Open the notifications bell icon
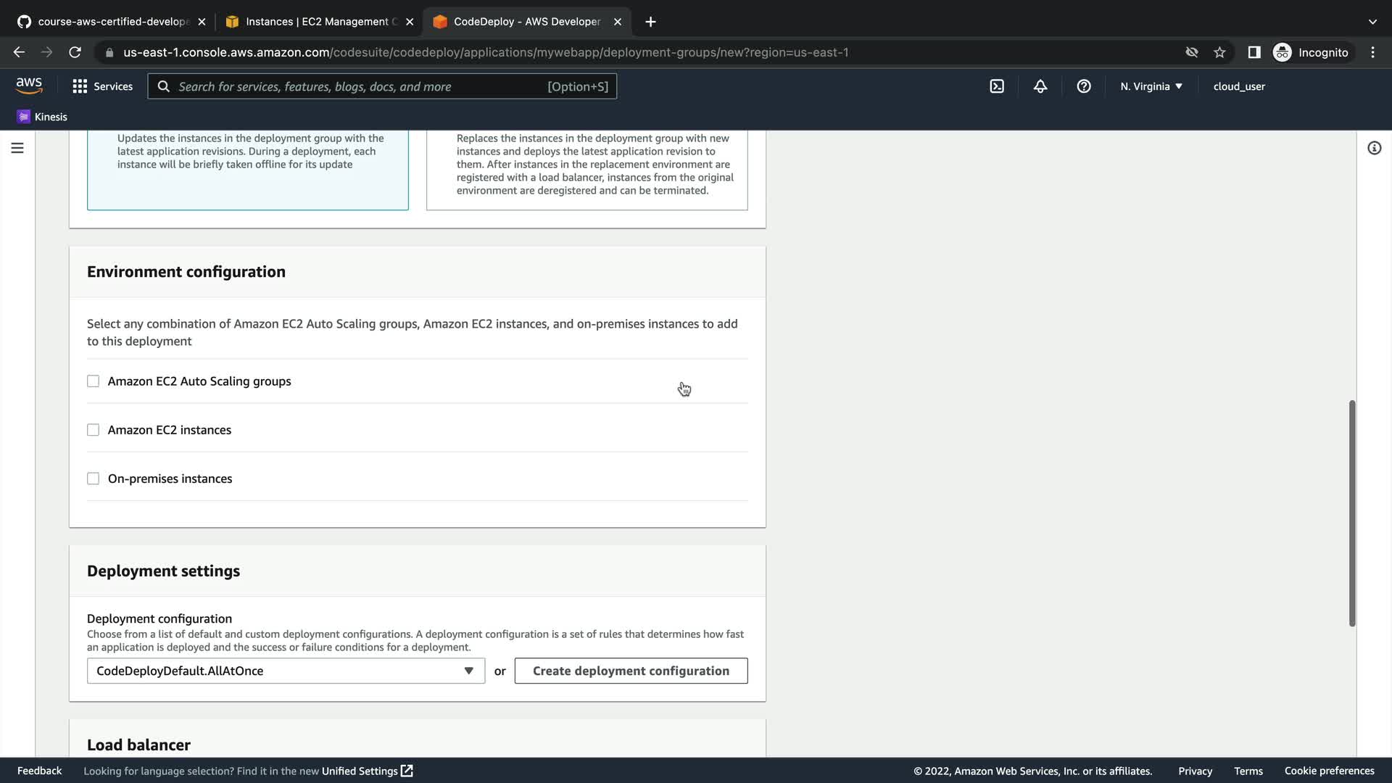This screenshot has height=783, width=1392. (1040, 86)
